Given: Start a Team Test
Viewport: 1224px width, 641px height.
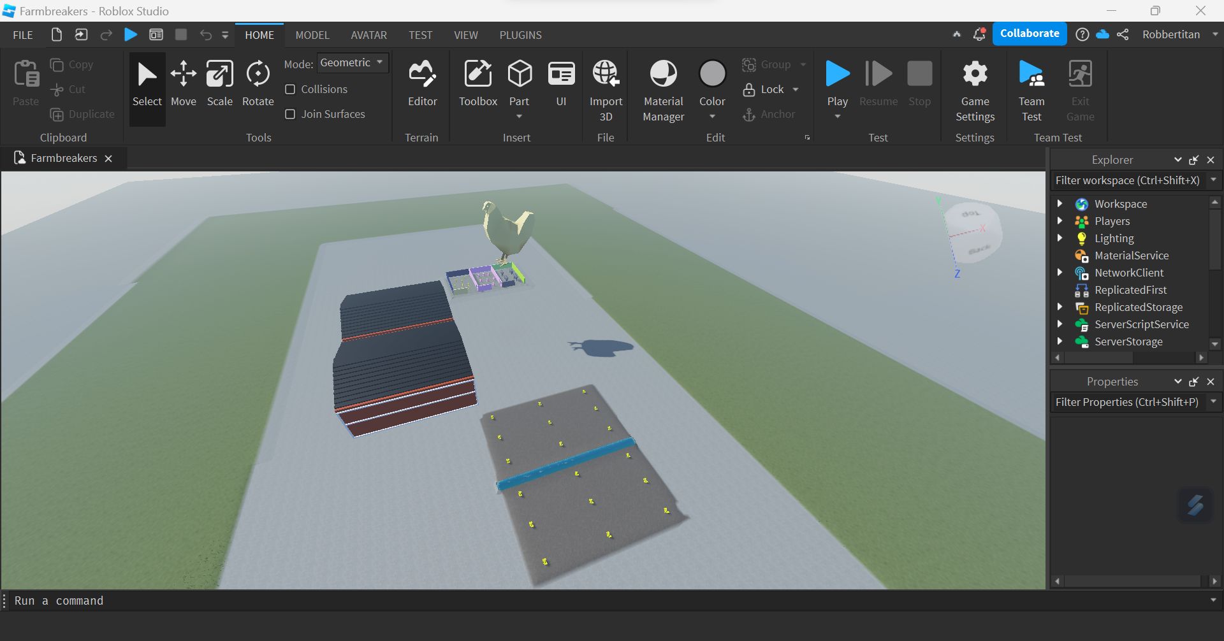Looking at the screenshot, I should pyautogui.click(x=1031, y=90).
